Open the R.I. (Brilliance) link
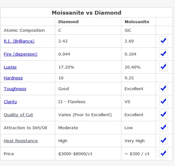This screenshot has height=166, width=175. pyautogui.click(x=19, y=41)
